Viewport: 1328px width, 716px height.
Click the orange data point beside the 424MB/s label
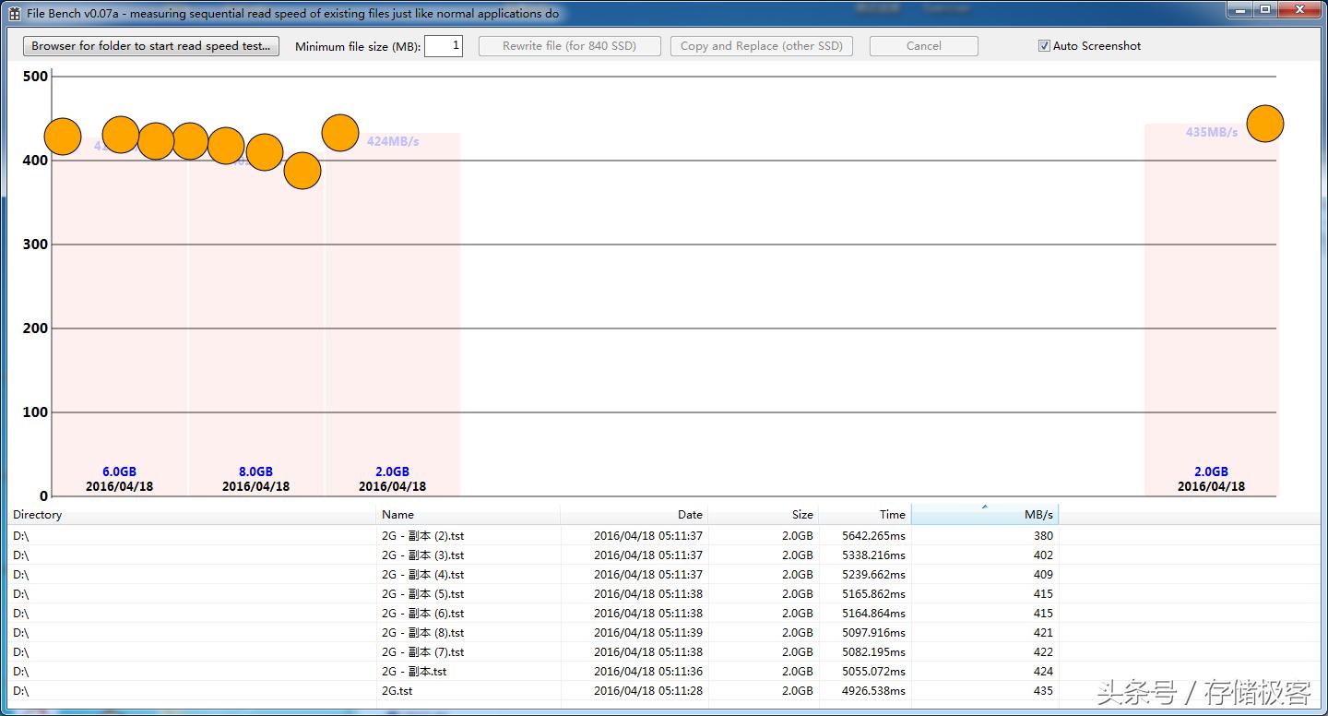pyautogui.click(x=340, y=133)
